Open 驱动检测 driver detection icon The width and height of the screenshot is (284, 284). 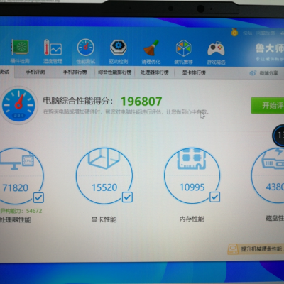pyautogui.click(x=119, y=48)
